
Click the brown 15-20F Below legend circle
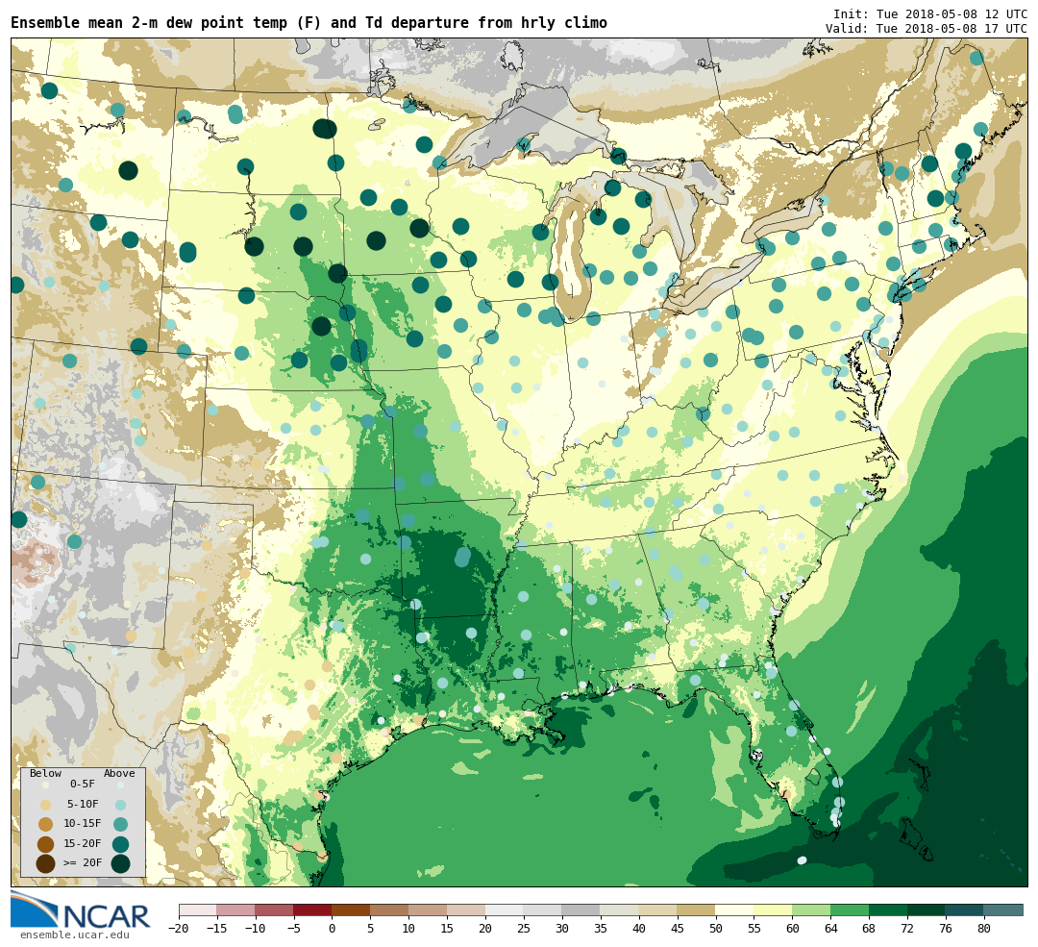[x=45, y=844]
